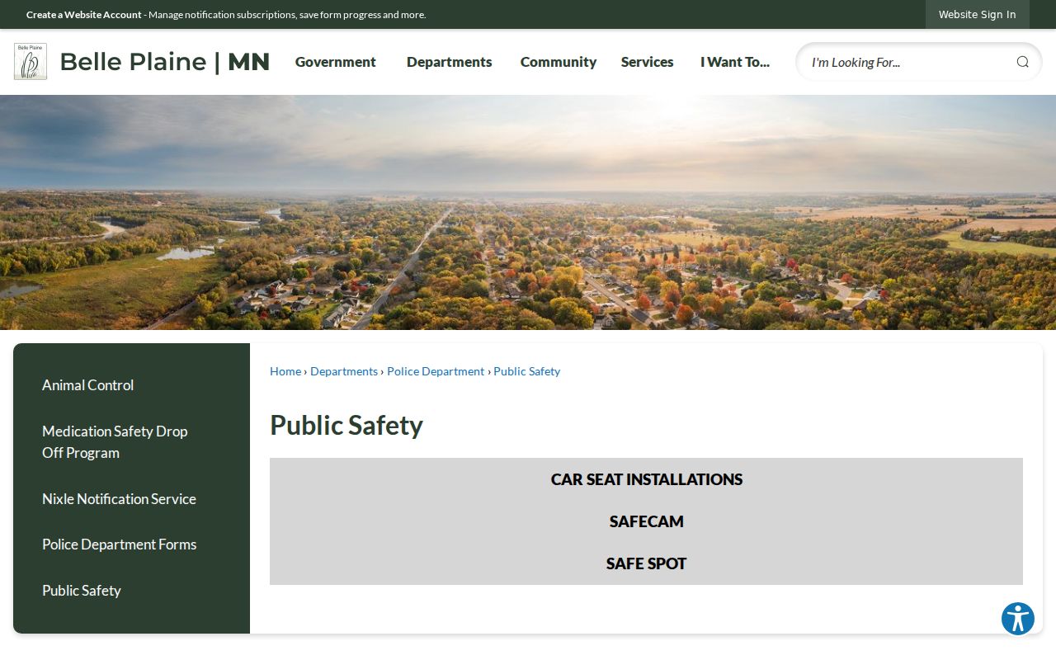1056x660 pixels.
Task: Open the Government menu
Action: coord(336,62)
